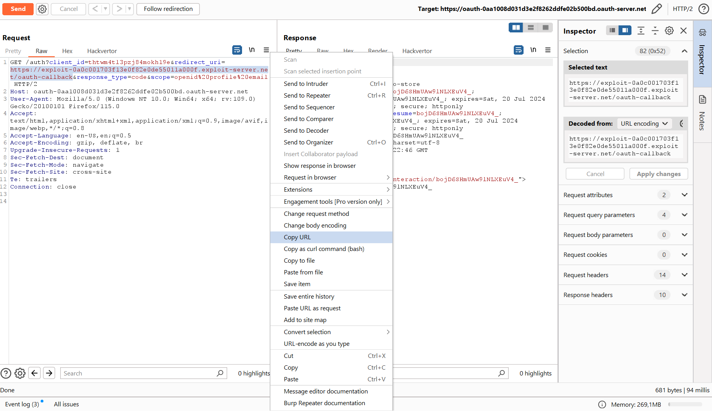The image size is (712, 411).
Task: Click HTTP/2 protocol label
Action: (x=683, y=9)
